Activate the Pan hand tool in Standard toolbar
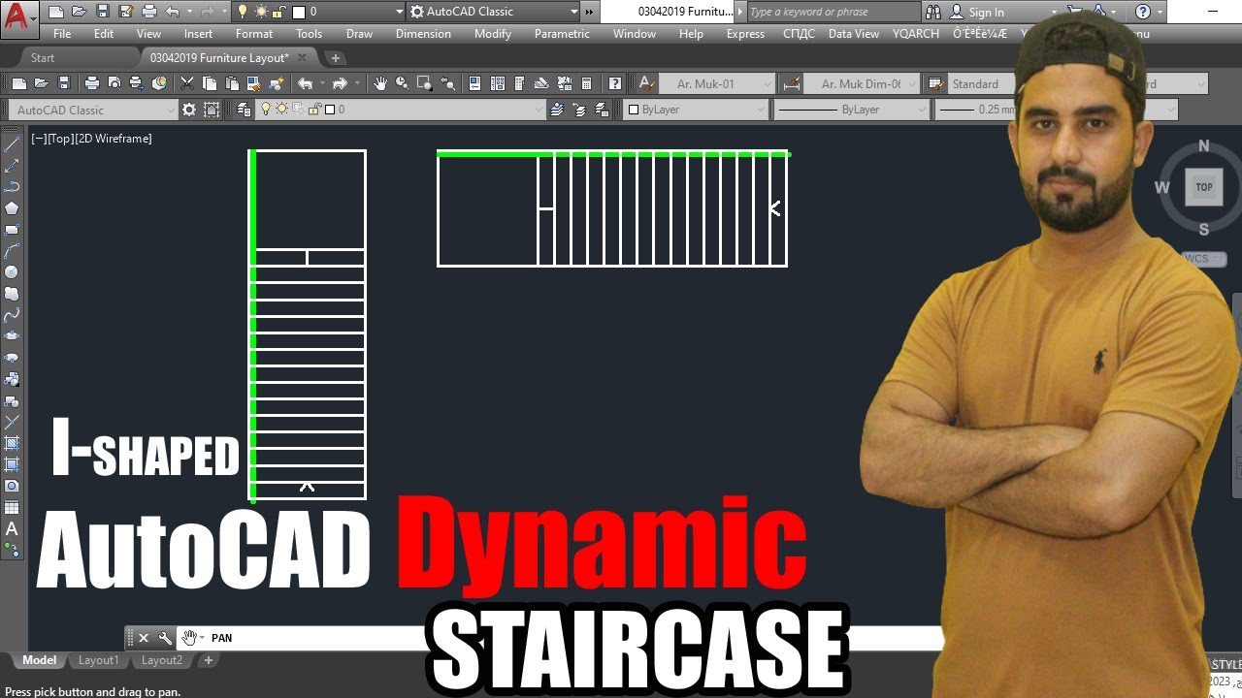This screenshot has height=698, width=1242. (x=380, y=84)
